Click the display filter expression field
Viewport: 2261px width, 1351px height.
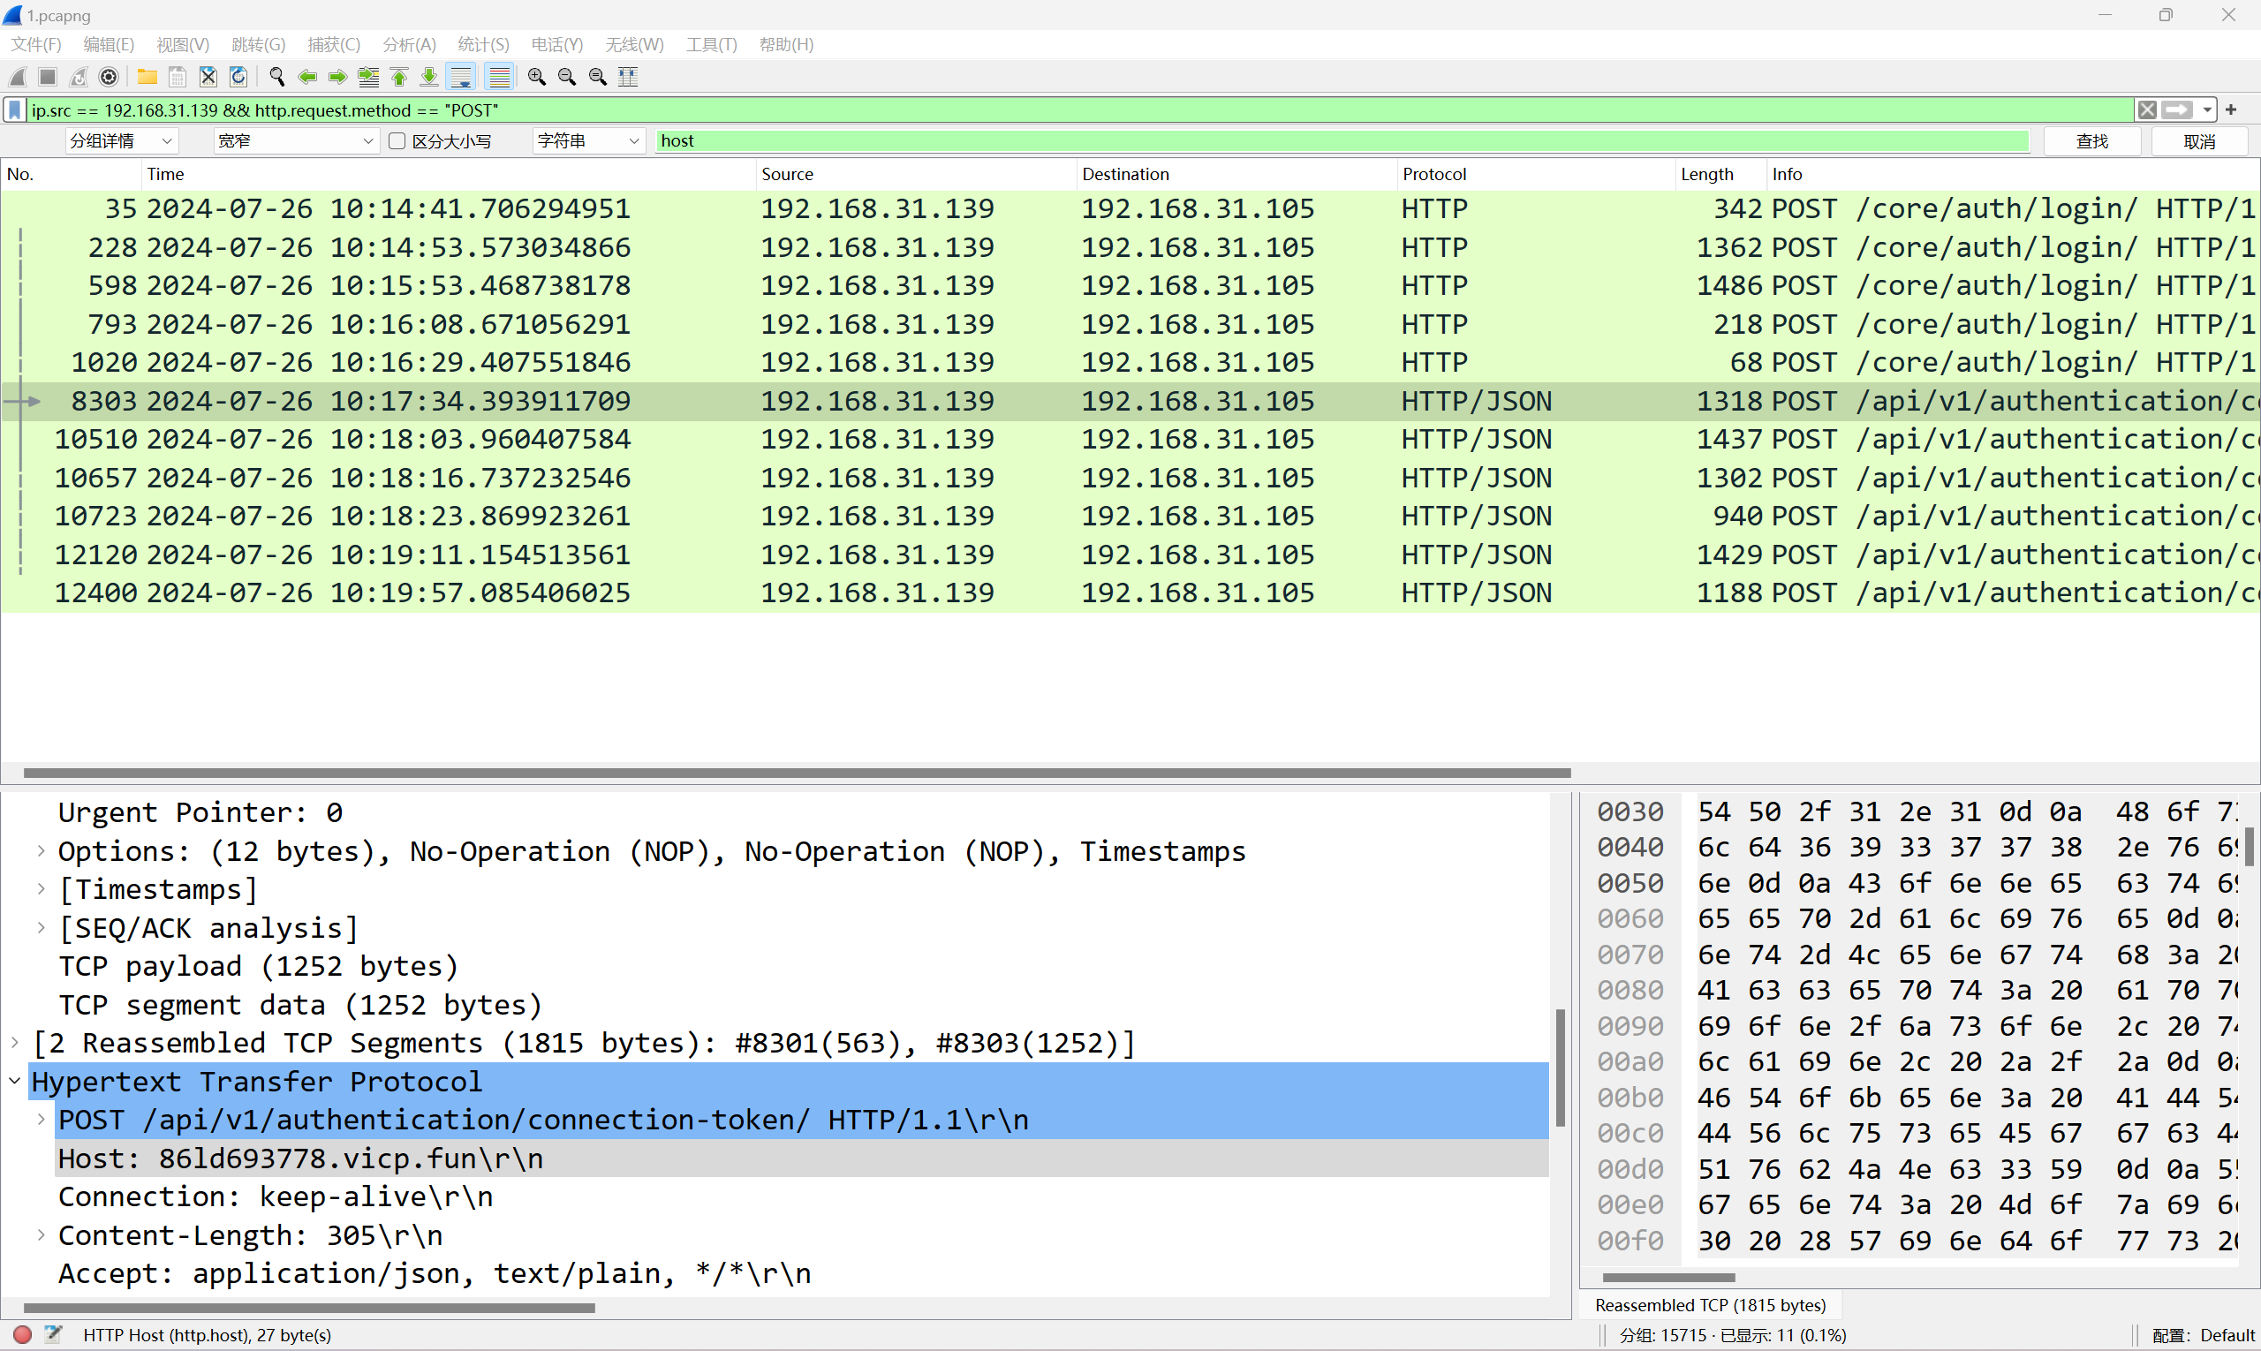click(x=1080, y=110)
